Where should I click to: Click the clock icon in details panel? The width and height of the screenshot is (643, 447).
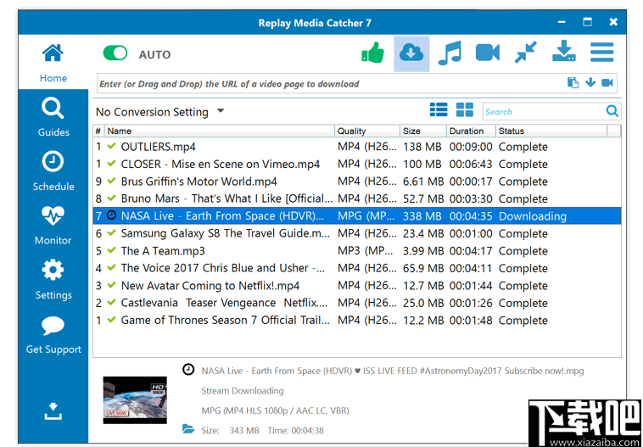click(x=188, y=370)
